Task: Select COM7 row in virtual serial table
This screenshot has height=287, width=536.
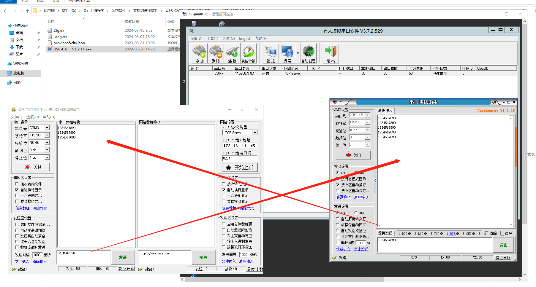Action: pos(353,74)
